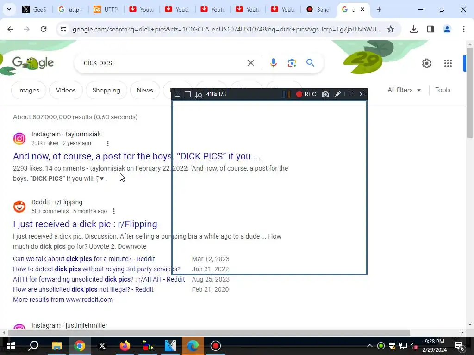The height and width of the screenshot is (355, 474).
Task: Select the Videos filter chip
Action: click(66, 90)
